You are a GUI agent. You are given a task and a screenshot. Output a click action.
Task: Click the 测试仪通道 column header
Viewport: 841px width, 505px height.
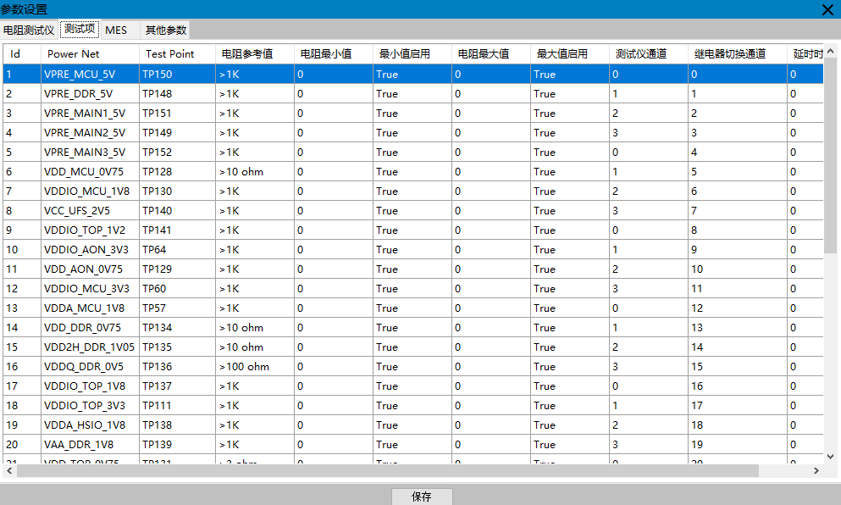(649, 53)
